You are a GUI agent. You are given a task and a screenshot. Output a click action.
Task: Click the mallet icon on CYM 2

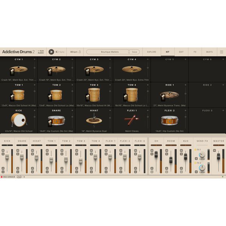coord(50,72)
